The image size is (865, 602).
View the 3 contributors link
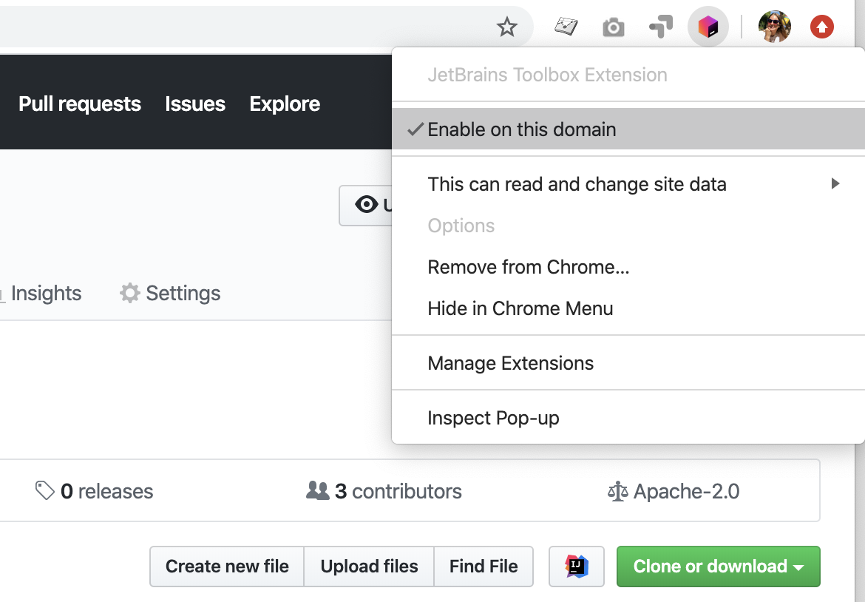tap(384, 491)
